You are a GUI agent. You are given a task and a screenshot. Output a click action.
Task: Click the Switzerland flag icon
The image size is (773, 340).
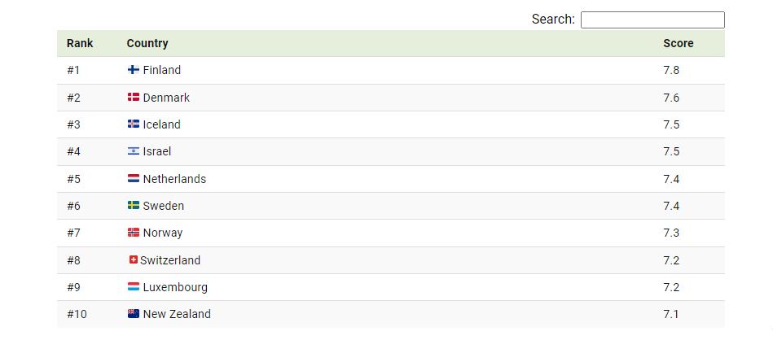pyautogui.click(x=133, y=259)
